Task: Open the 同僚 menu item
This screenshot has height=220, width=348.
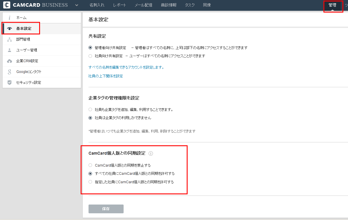Action: 207,5
